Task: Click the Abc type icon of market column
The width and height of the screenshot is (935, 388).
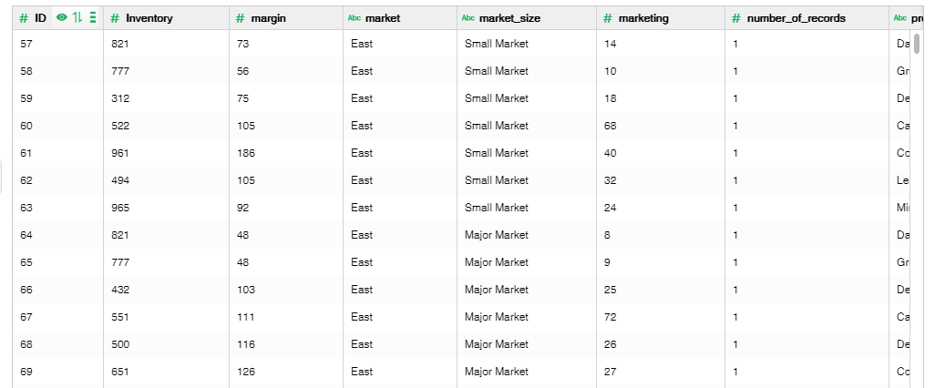Action: coord(354,18)
